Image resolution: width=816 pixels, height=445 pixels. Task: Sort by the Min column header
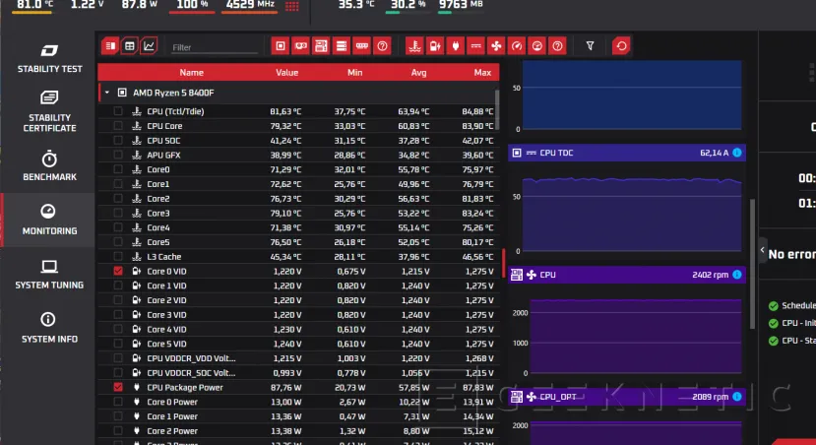(x=355, y=72)
